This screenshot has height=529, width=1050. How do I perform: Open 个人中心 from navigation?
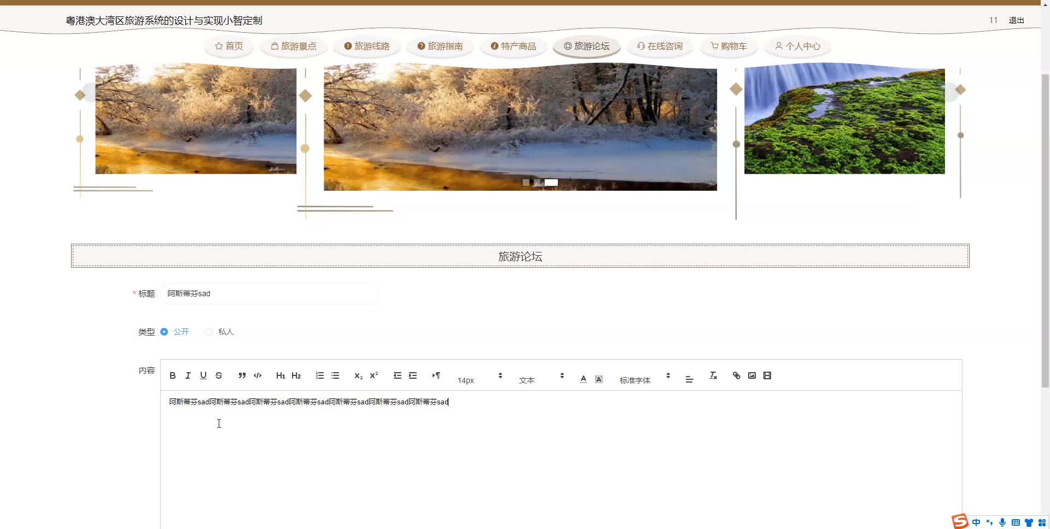[797, 46]
